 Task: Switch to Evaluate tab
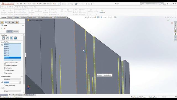point(16,17)
